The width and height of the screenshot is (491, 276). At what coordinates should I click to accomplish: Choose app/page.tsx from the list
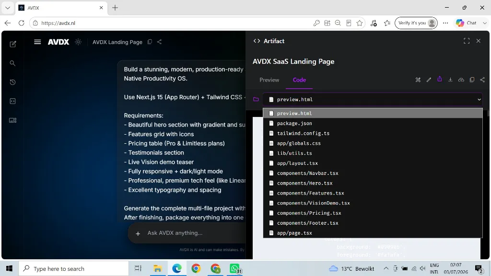pyautogui.click(x=373, y=233)
